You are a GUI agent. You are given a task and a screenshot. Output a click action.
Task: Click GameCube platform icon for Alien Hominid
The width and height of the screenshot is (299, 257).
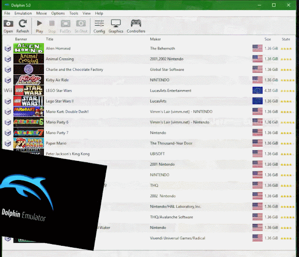point(8,49)
